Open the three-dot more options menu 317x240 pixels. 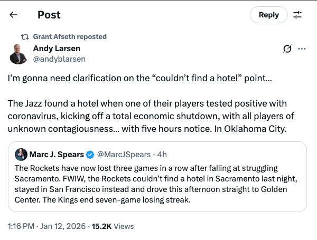coord(302,49)
